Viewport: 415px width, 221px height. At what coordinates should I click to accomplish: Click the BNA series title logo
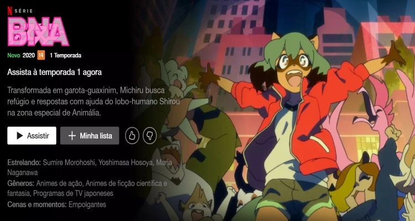38,31
